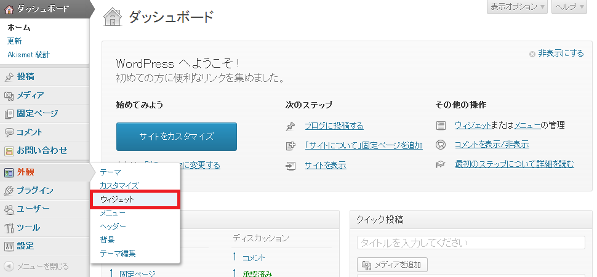The height and width of the screenshot is (277, 597).
Task: Select ウィジェット in the 外観 submenu
Action: [117, 199]
